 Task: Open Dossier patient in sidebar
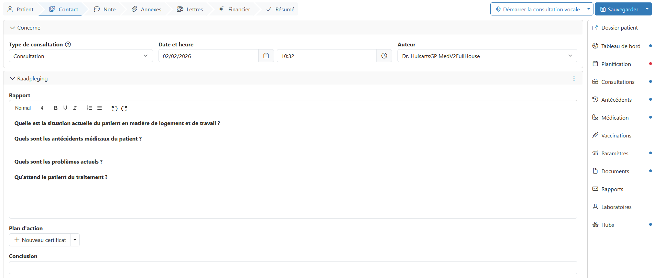pyautogui.click(x=615, y=27)
